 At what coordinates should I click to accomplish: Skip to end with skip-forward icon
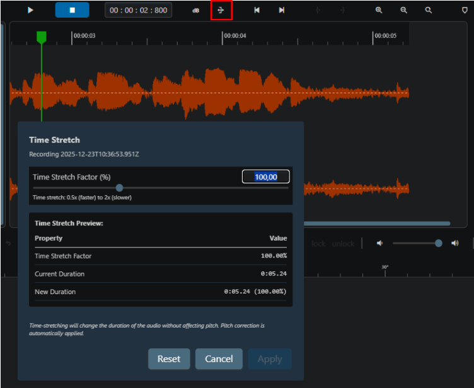click(x=281, y=10)
